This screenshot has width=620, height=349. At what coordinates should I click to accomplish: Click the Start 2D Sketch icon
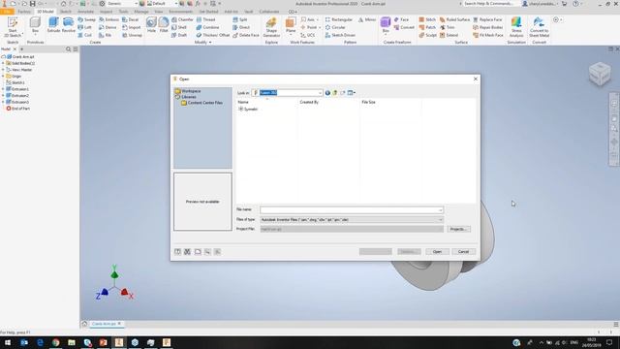point(13,27)
